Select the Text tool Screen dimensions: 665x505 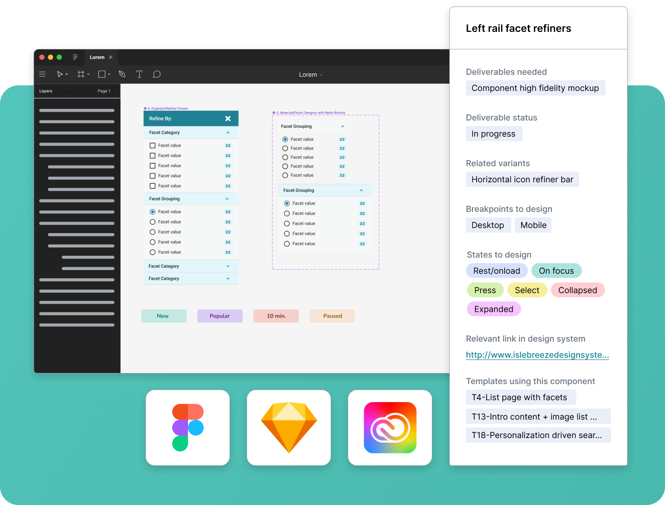[139, 74]
